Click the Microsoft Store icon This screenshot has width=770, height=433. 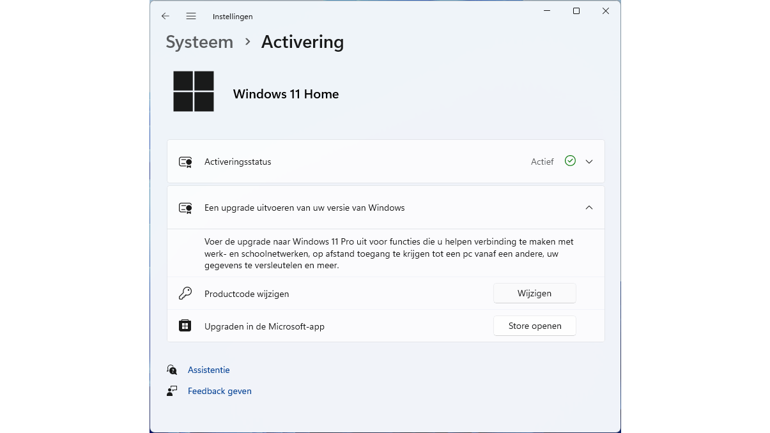coord(185,326)
